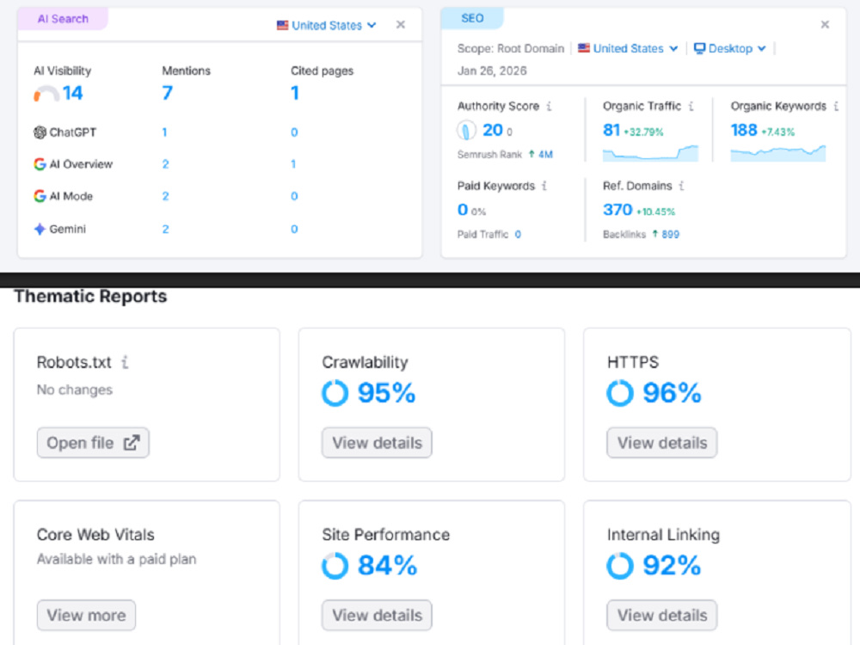Screen dimensions: 860x645
Task: View details for Crawlability
Action: tap(377, 443)
